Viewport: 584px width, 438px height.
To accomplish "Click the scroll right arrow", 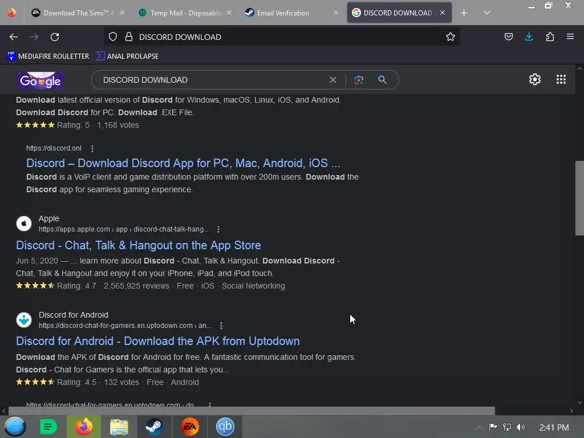I will [571, 411].
